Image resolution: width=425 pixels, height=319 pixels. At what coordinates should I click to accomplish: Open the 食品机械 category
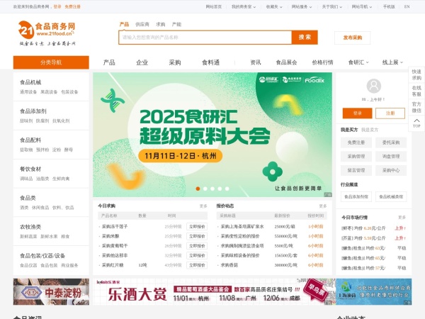pos(30,82)
